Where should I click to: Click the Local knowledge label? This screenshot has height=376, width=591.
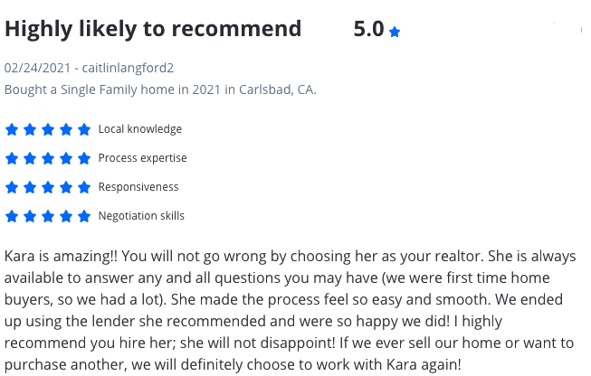[139, 129]
